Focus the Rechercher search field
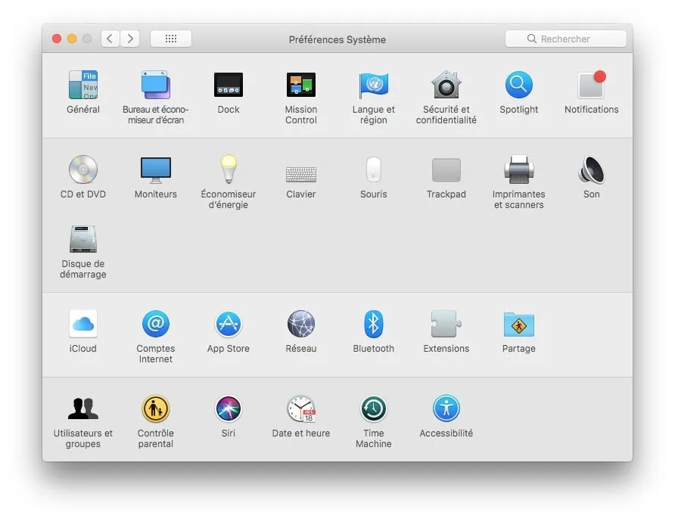 coord(566,39)
